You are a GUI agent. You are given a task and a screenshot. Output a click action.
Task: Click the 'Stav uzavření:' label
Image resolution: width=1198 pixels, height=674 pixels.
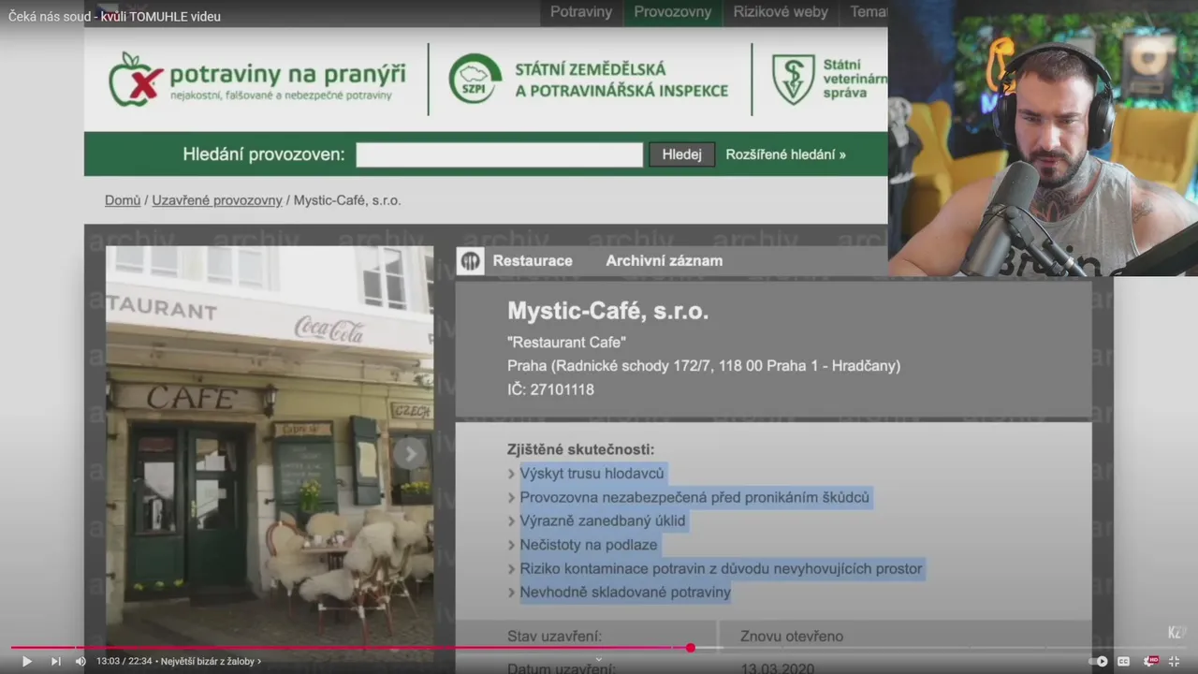tap(554, 637)
